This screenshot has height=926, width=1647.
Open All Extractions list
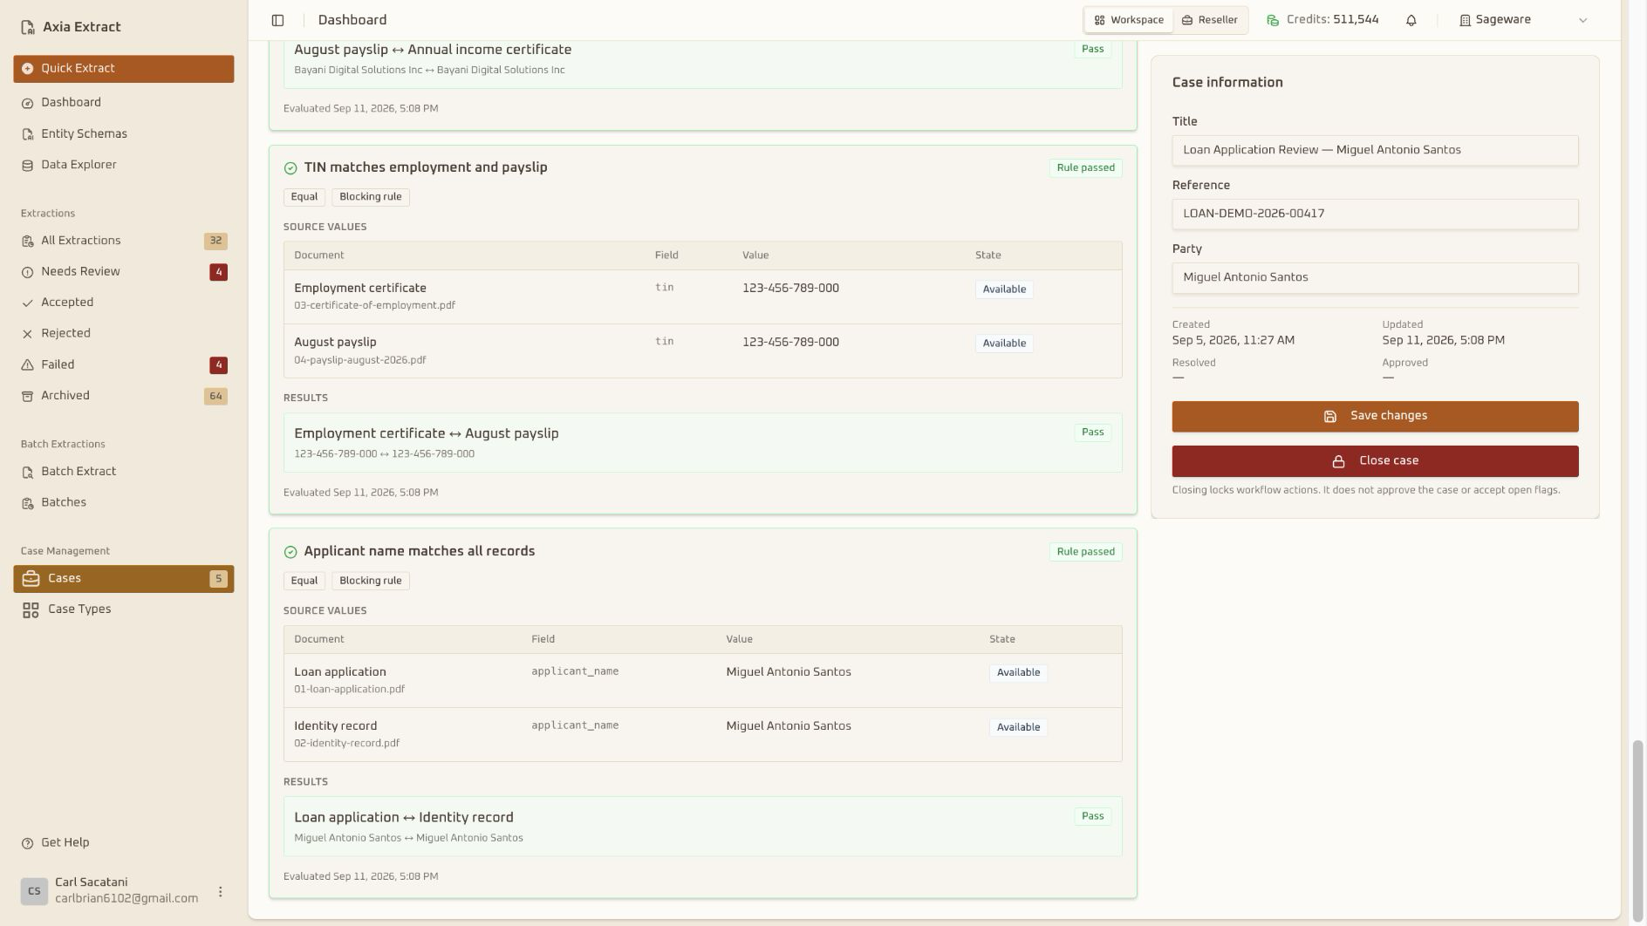pos(123,241)
